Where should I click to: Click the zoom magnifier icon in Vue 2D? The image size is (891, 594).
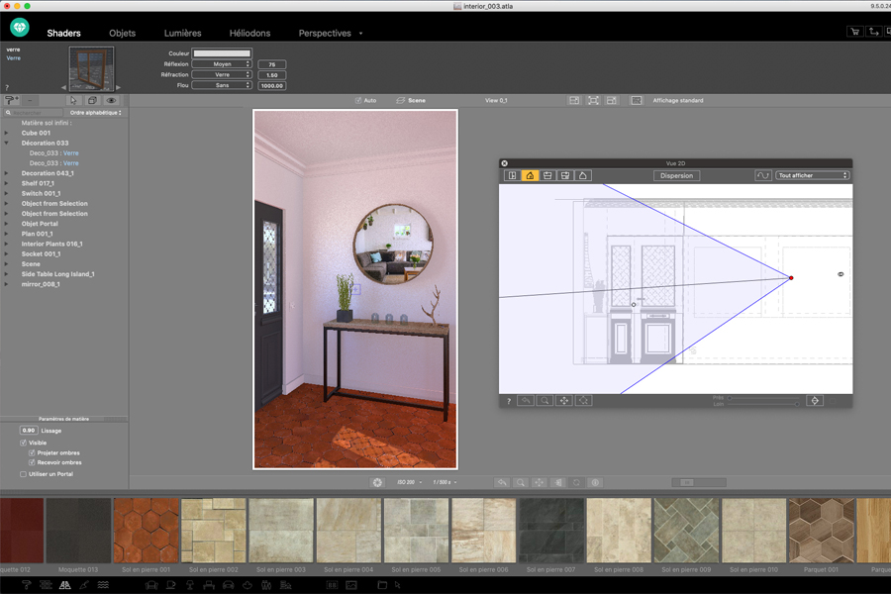coord(544,401)
